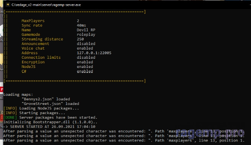Viewport: 251px width, 145px height.
Task: Select the 'SERVER STARTED AT 26.09.2021 17:04:10' line
Action: pyautogui.click(x=53, y=127)
